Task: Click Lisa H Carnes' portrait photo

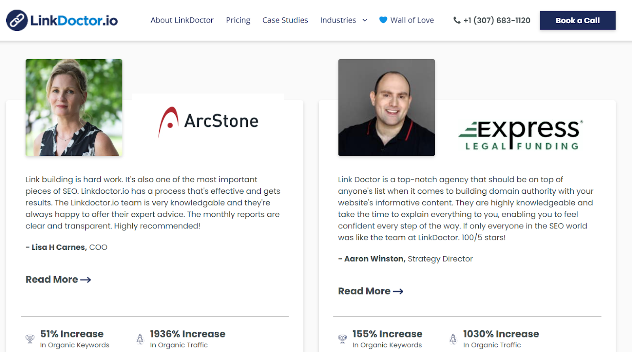Action: tap(74, 107)
